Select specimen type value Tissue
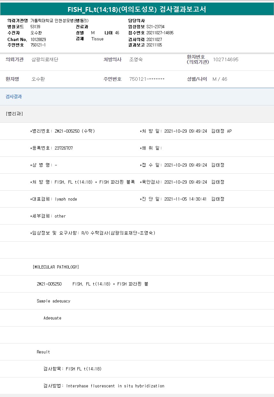The height and width of the screenshot is (397, 274). [x=97, y=39]
